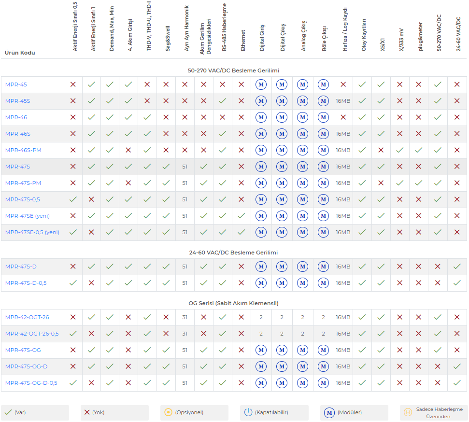Click the red Yok cross in legend
Image resolution: width=469 pixels, height=422 pixels.
click(x=87, y=412)
